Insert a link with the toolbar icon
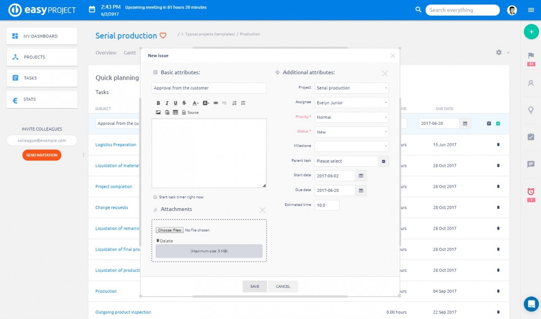Image resolution: width=541 pixels, height=319 pixels. [x=215, y=103]
